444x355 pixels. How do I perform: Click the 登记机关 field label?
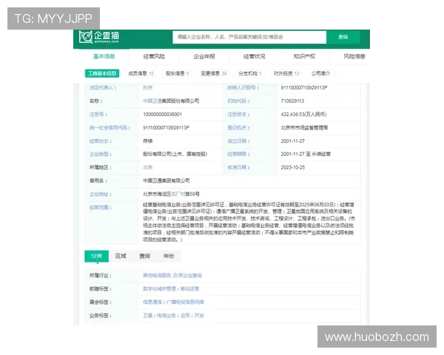[x=238, y=128]
